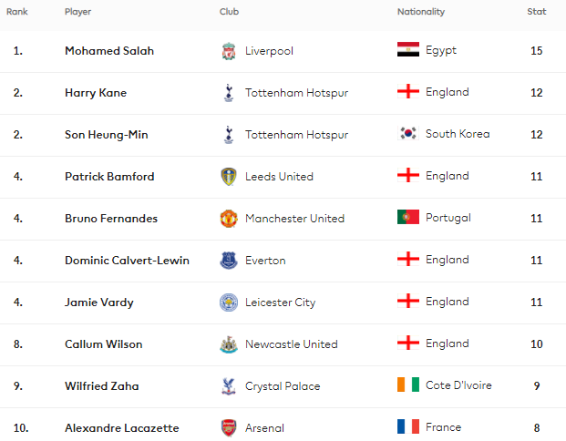Click the Stat column header
The width and height of the screenshot is (566, 441).
537,12
